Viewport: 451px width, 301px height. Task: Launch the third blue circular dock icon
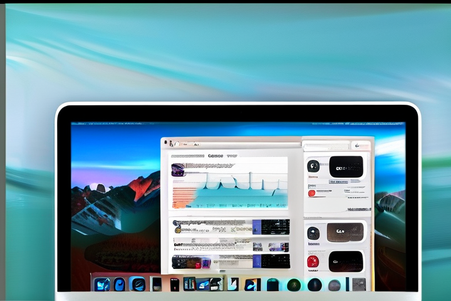(137, 284)
